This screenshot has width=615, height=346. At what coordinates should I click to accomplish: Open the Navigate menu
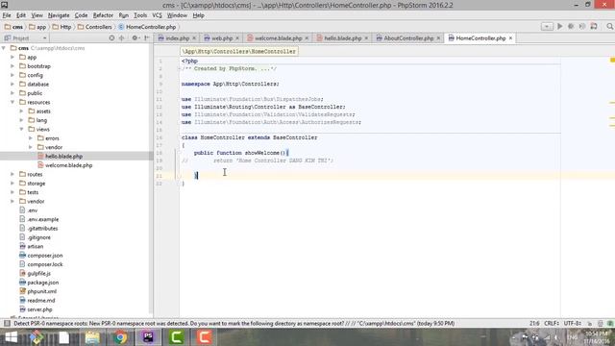point(59,15)
